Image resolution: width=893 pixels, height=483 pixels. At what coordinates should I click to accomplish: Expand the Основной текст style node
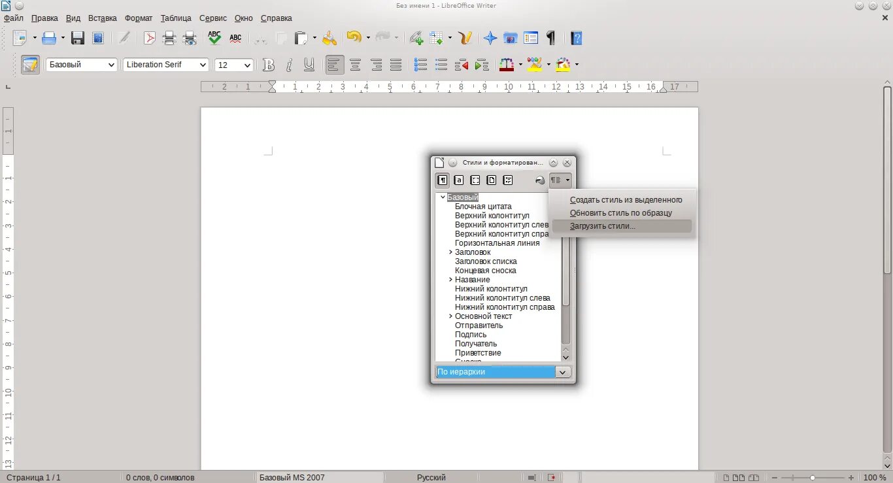[x=451, y=316]
